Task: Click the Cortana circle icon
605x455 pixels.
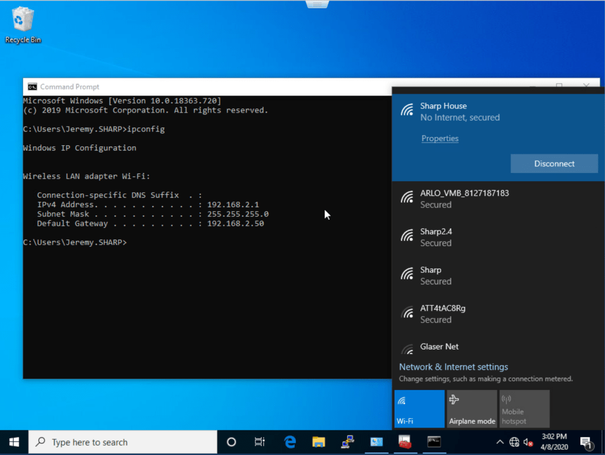Action: (x=232, y=442)
